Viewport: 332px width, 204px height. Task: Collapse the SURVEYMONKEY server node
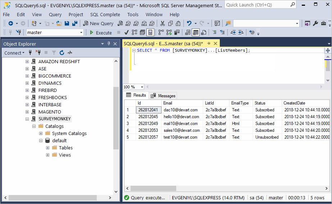pyautogui.click(x=27, y=119)
